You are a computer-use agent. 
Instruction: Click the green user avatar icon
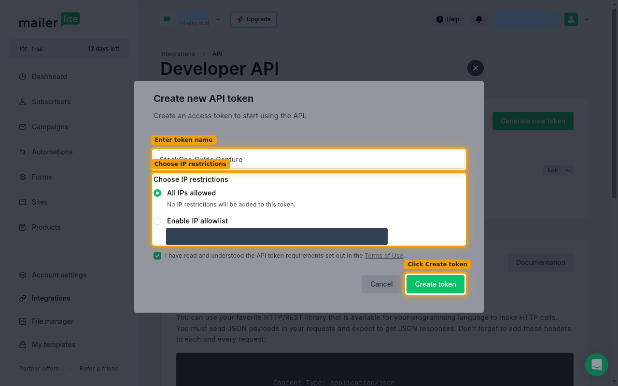click(x=571, y=19)
